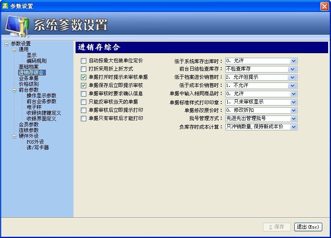
Task: Expand the 单据修改原价时 dropdown
Action: point(293,111)
